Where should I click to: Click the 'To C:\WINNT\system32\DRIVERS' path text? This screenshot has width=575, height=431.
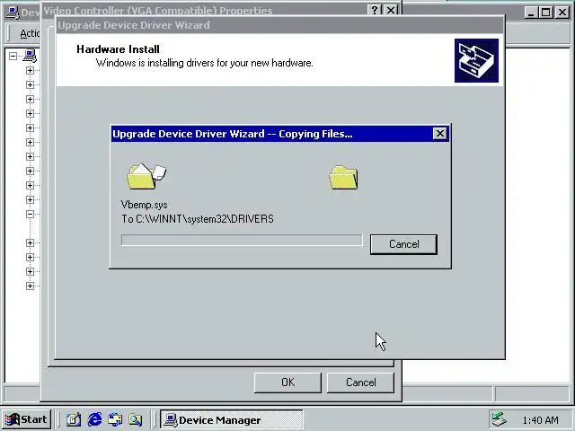(x=198, y=219)
